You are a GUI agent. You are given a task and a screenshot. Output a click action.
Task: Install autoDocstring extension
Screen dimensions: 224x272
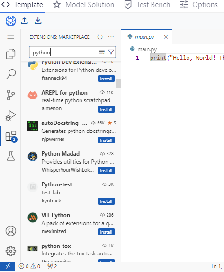106,140
